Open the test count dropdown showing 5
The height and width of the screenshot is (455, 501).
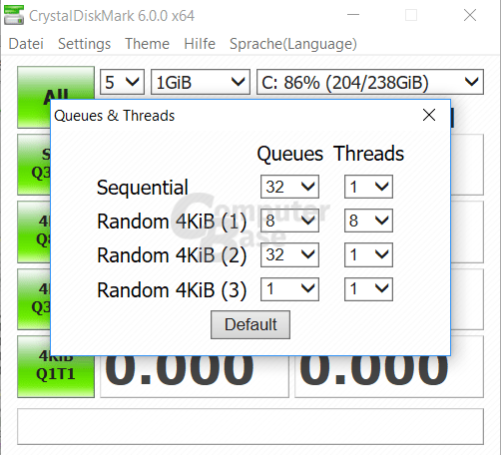tap(122, 82)
